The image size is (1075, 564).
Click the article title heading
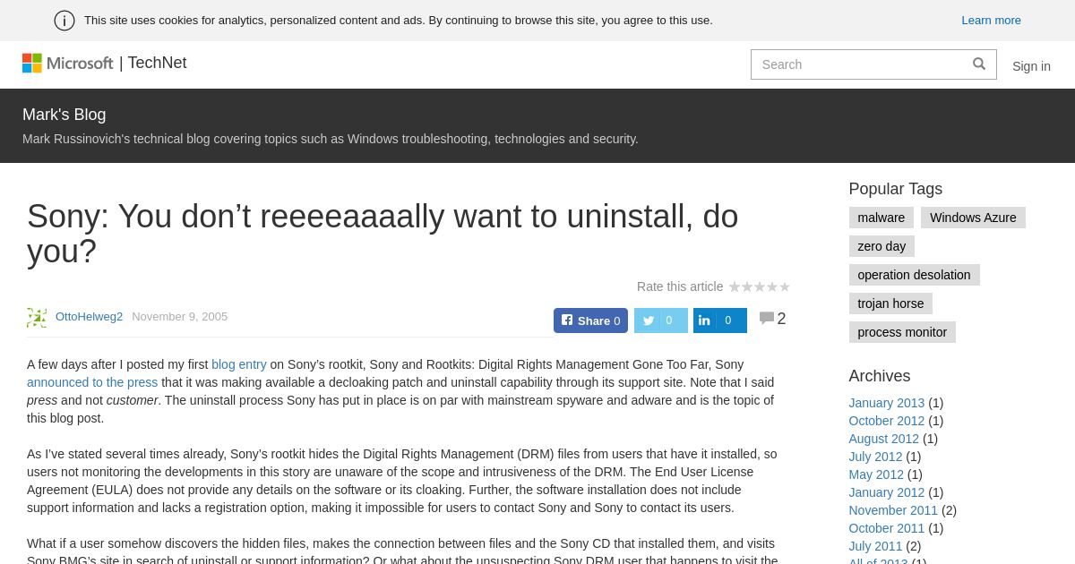coord(383,234)
